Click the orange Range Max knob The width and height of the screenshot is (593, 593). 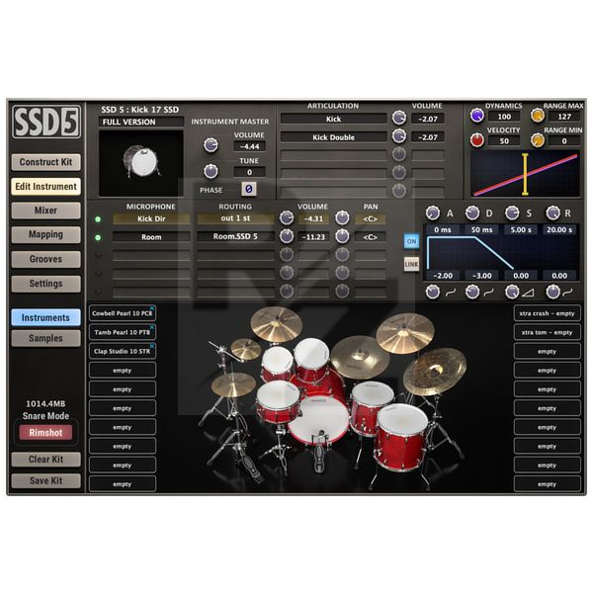coord(538,116)
